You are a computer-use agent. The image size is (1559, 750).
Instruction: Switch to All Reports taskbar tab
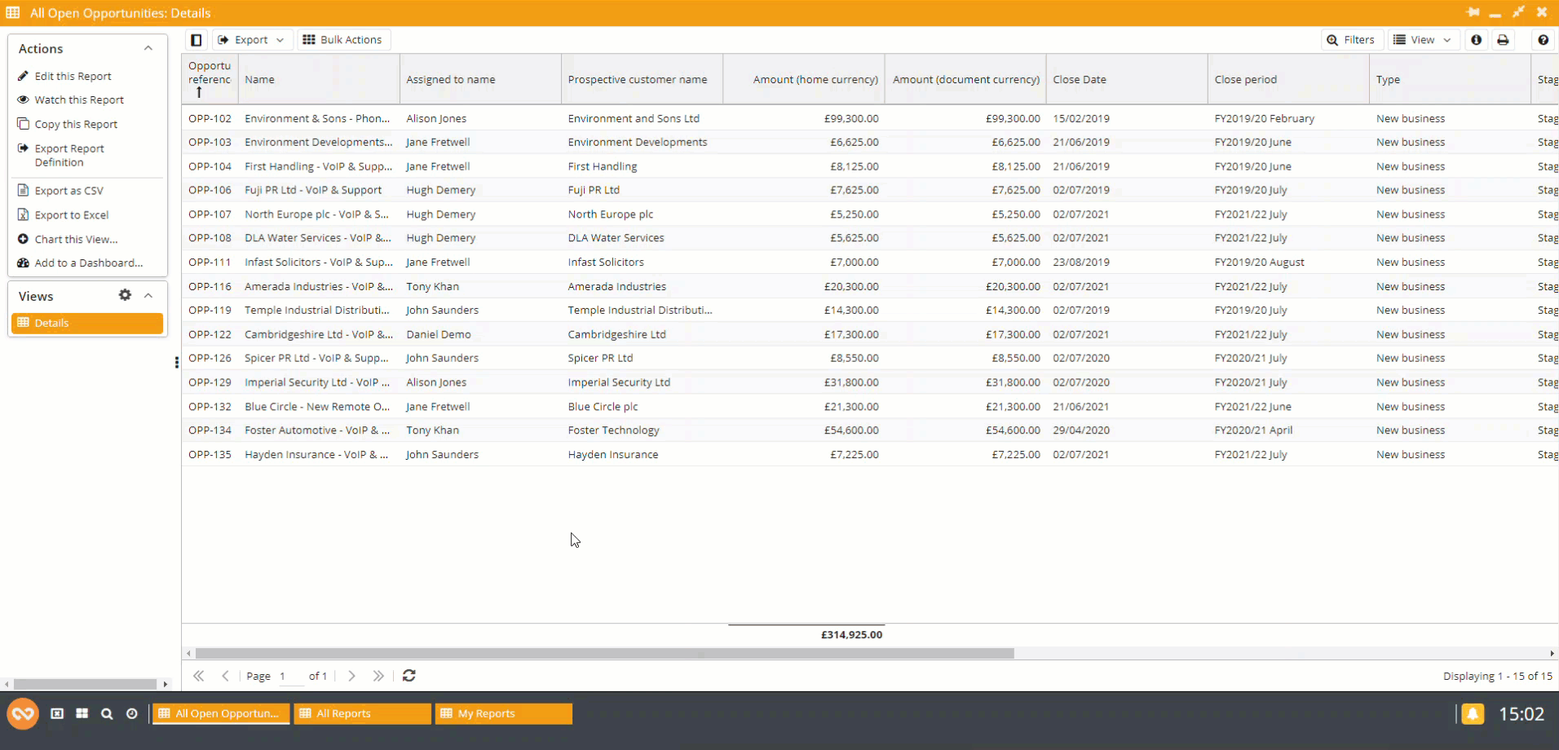362,713
